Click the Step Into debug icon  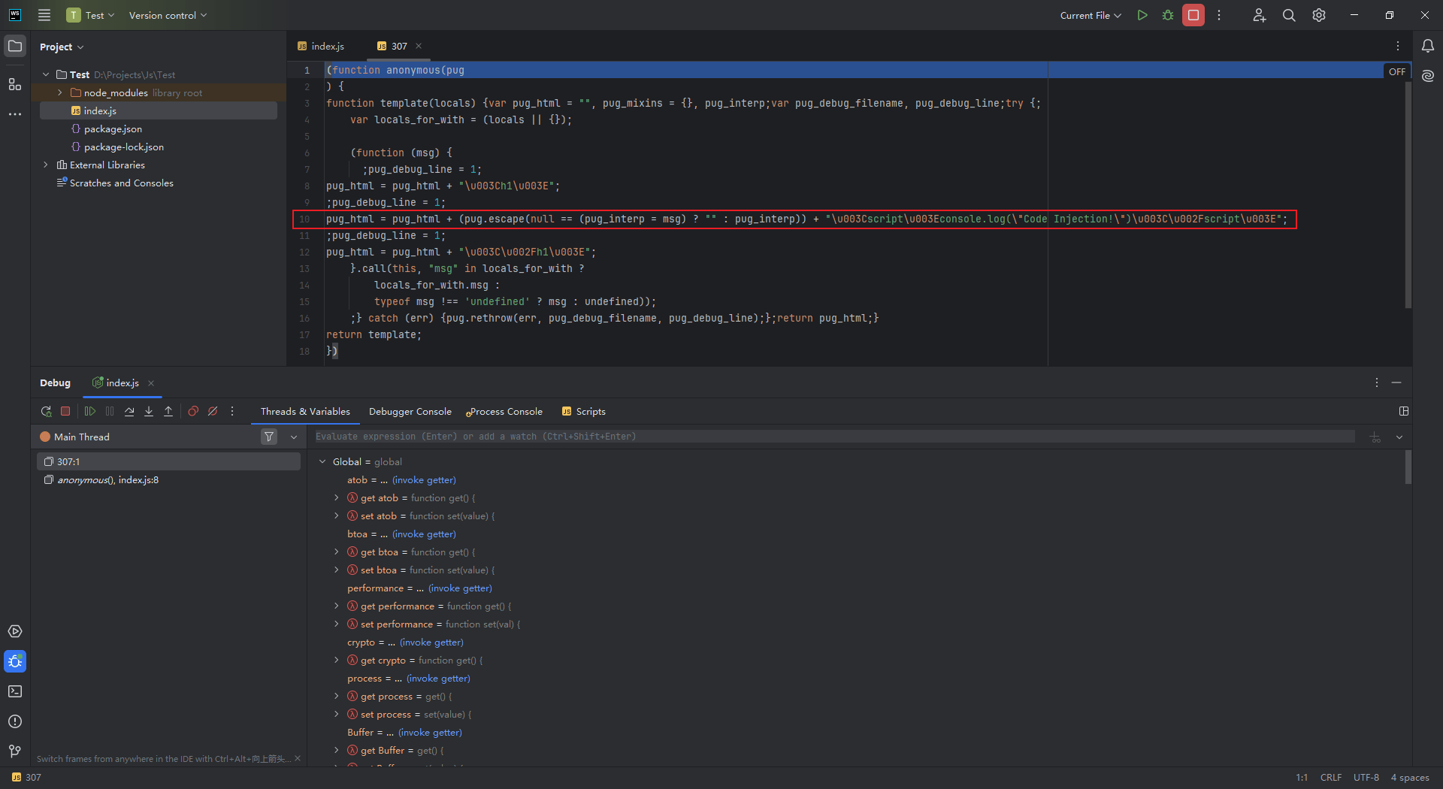click(x=149, y=411)
